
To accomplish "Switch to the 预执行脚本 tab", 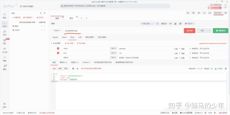I will (x=90, y=37).
